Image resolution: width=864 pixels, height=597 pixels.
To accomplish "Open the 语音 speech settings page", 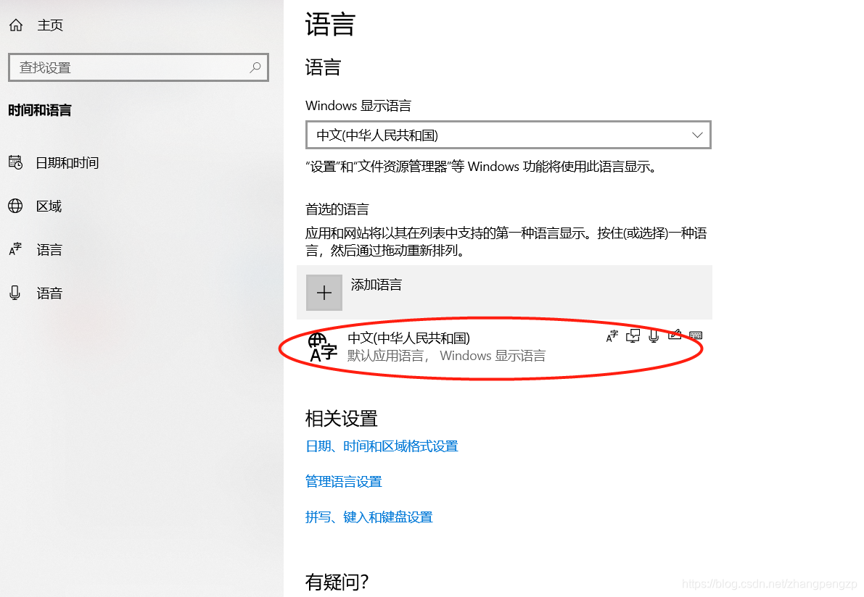I will 49,293.
